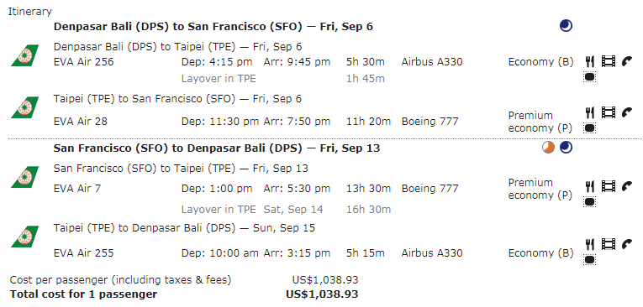Click the EVA Air 28 flight number
This screenshot has height=307, width=643.
pos(81,122)
